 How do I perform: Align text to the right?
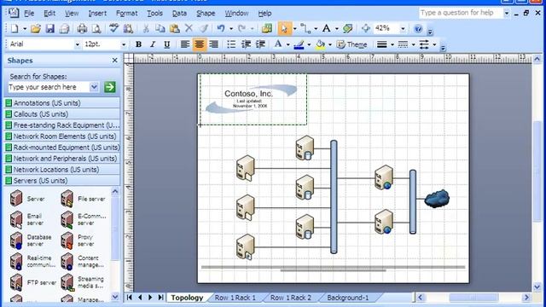click(x=214, y=44)
